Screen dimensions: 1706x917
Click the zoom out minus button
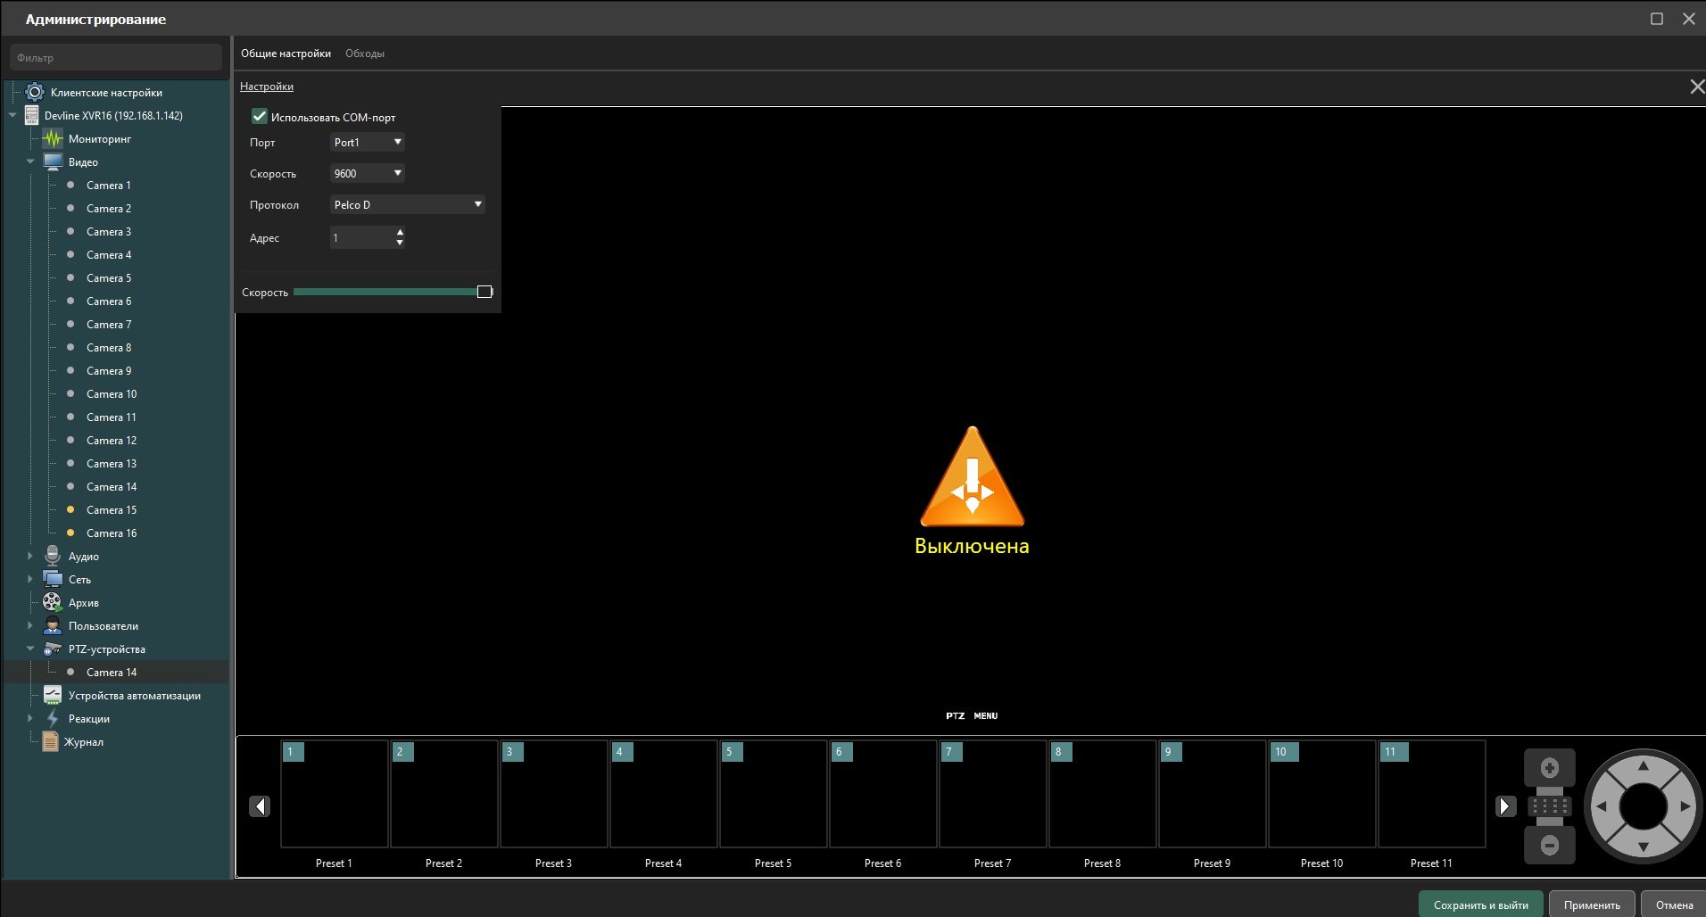[x=1549, y=845]
